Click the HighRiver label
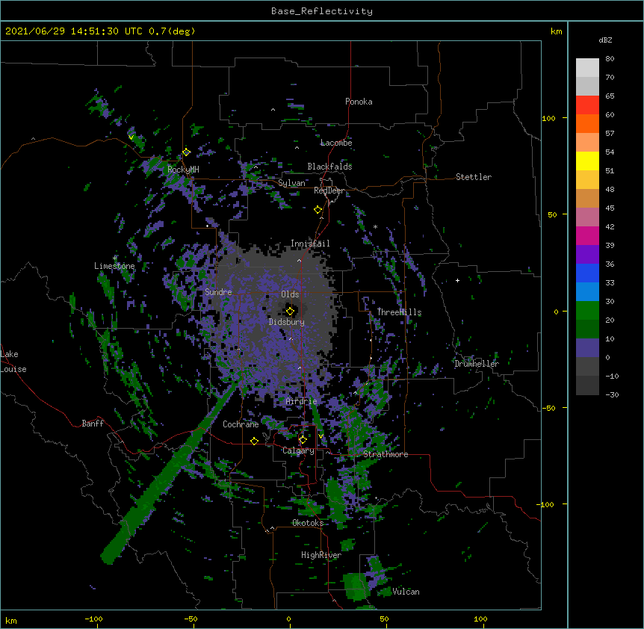 tap(321, 555)
